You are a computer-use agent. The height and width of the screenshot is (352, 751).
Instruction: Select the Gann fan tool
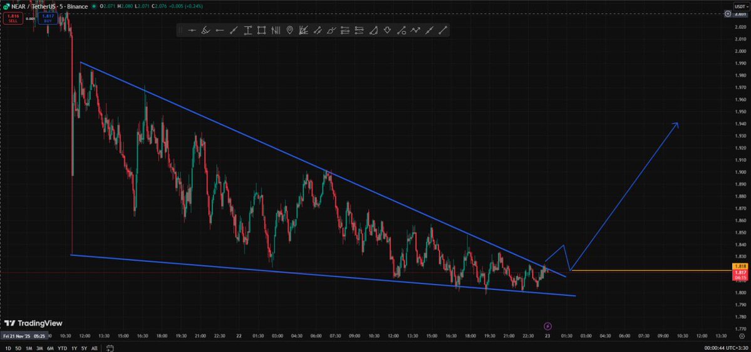pos(303,31)
